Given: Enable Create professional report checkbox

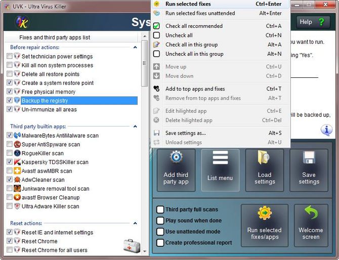Looking at the screenshot, I should click(160, 242).
